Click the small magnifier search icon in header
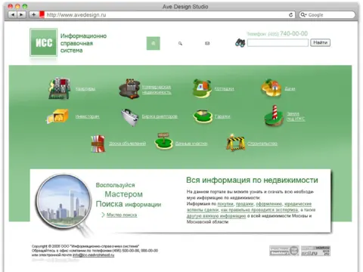This screenshot has height=272, width=363. point(180,43)
